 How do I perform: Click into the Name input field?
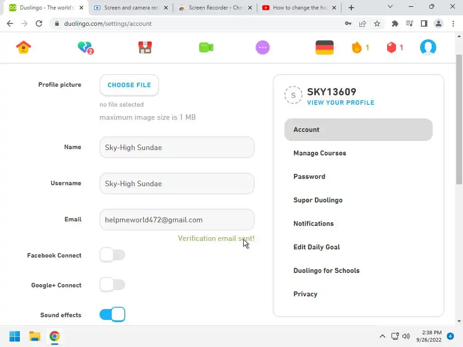click(177, 147)
